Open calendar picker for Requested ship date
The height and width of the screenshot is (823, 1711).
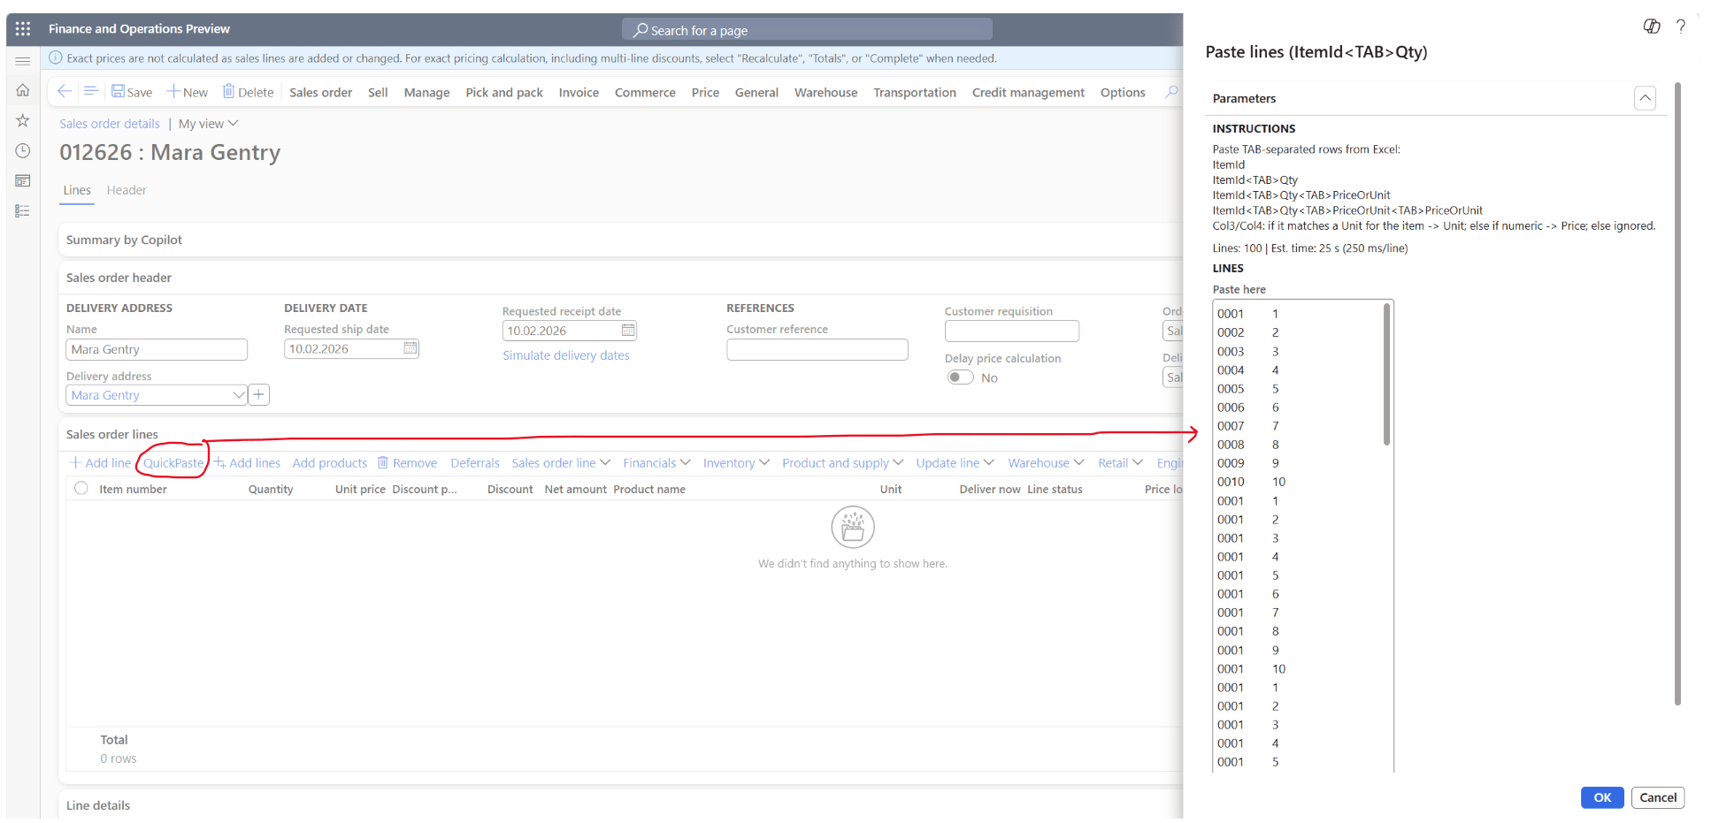click(410, 348)
